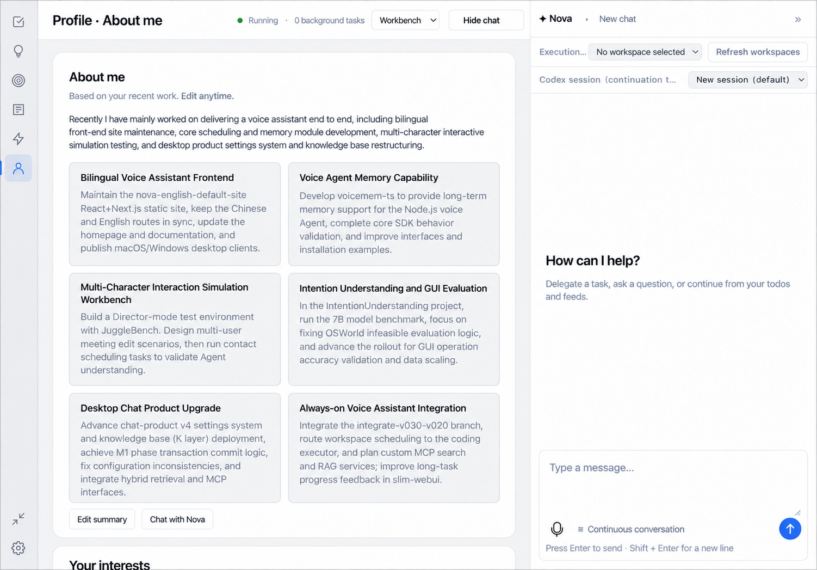Open the Workbench dropdown
Screen dimensions: 817x570
(x=406, y=20)
